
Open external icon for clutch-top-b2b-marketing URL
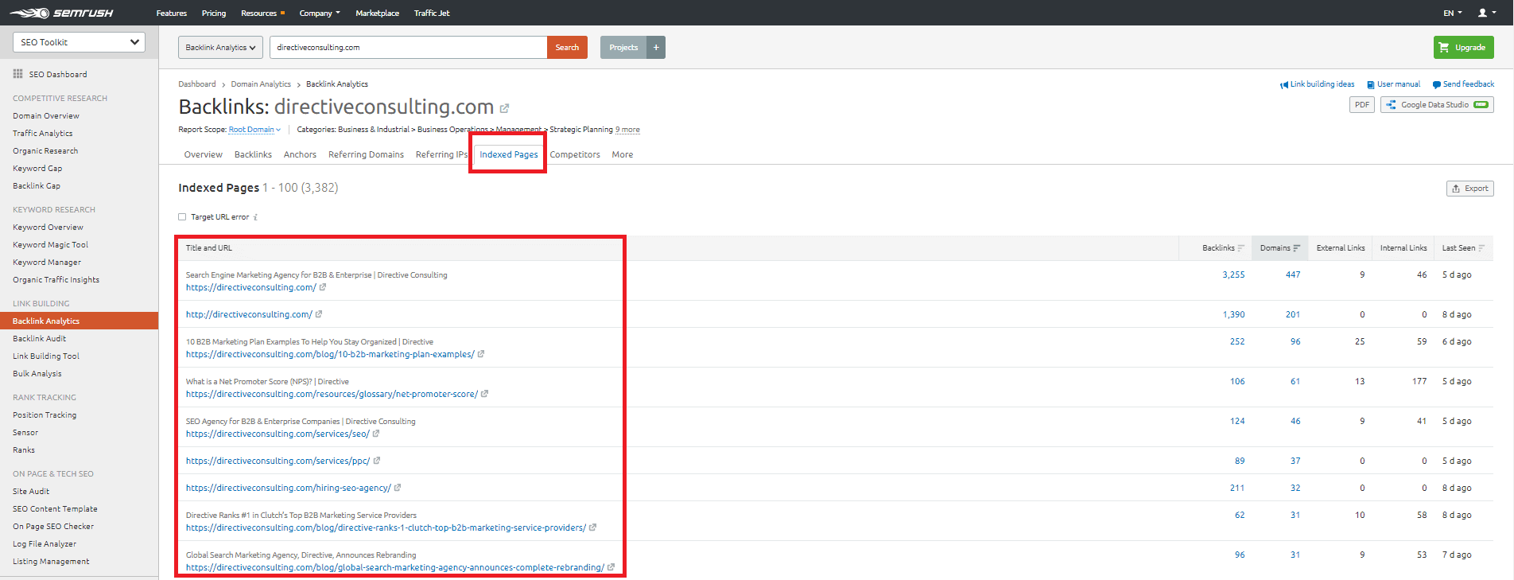[x=592, y=527]
